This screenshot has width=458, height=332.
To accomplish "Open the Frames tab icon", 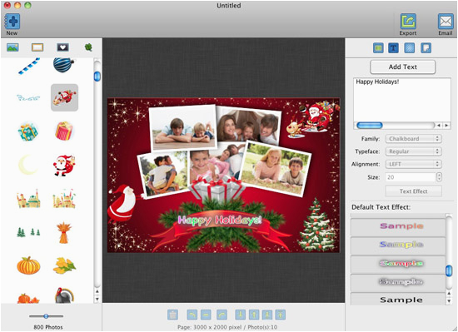I will [37, 47].
